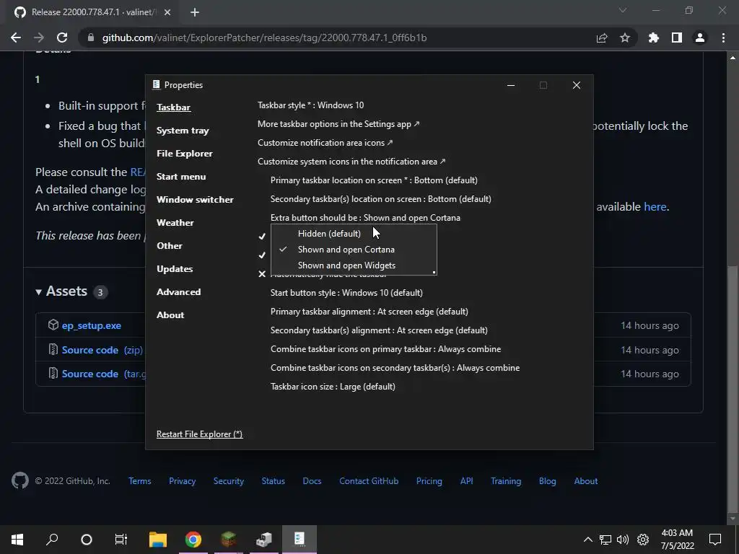
Task: Click the Chrome forward arrow
Action: [39, 38]
